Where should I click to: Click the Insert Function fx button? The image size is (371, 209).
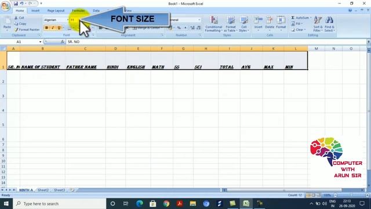pos(62,42)
